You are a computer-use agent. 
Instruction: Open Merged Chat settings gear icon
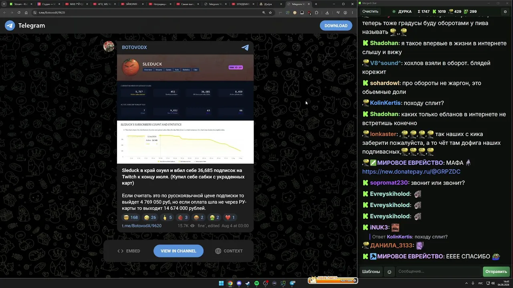(505, 12)
